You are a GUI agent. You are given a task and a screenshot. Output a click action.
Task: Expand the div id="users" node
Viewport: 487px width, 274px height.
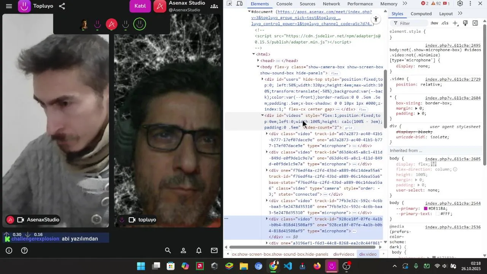[x=263, y=79]
